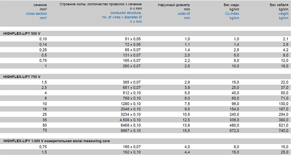Viewport: 291px width, 155px height.
Task: Select conductor structure cell '768 x 0,10'
Action: click(x=132, y=98)
